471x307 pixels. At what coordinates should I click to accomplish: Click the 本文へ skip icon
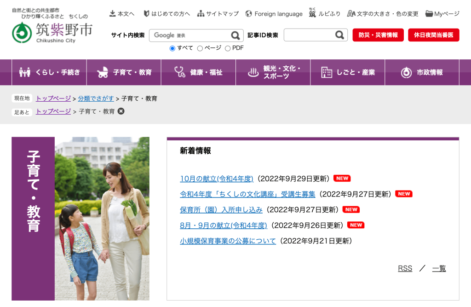(x=112, y=13)
